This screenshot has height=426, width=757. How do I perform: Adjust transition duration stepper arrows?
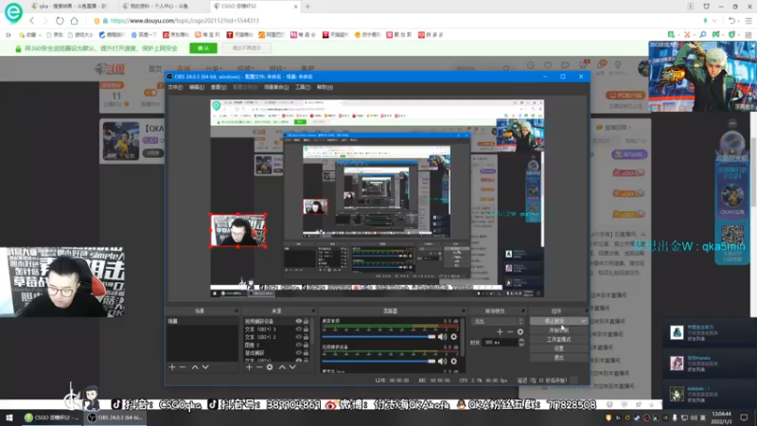tap(521, 343)
